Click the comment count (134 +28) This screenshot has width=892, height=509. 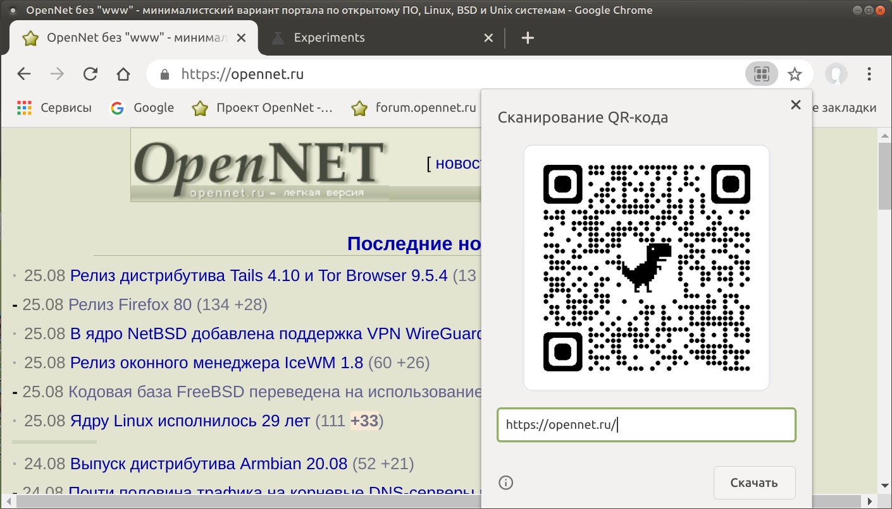click(x=232, y=305)
